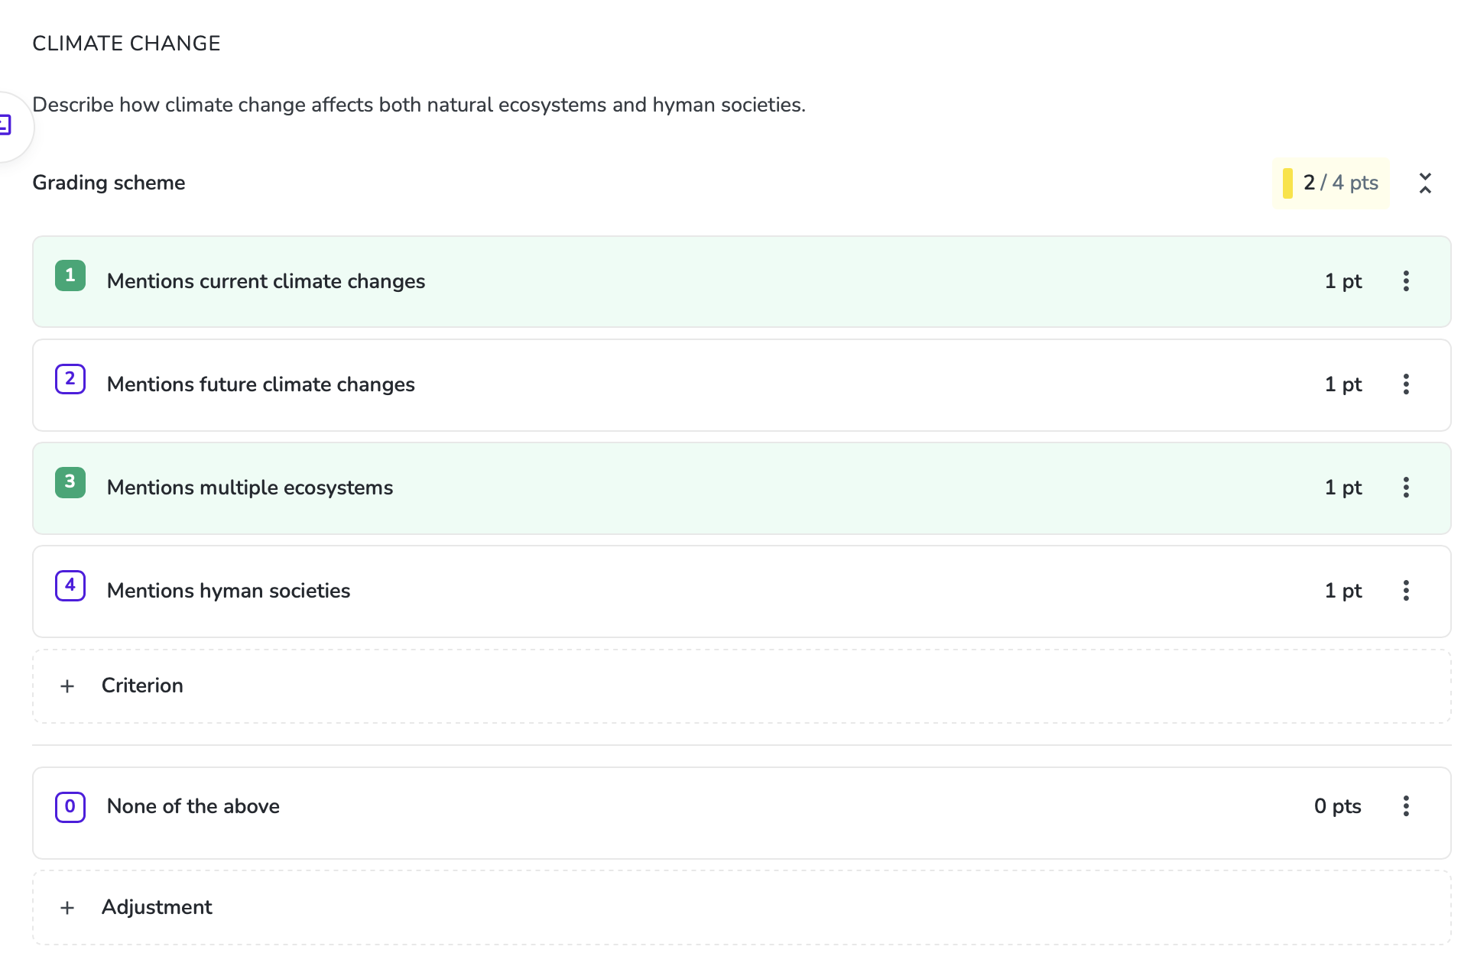Screen dimensions: 1474x969
Task: Click the yellow score bar swatch
Action: tap(1287, 183)
